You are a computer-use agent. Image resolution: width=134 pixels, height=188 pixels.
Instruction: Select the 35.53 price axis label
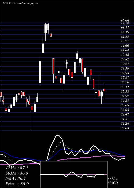(125, 92)
